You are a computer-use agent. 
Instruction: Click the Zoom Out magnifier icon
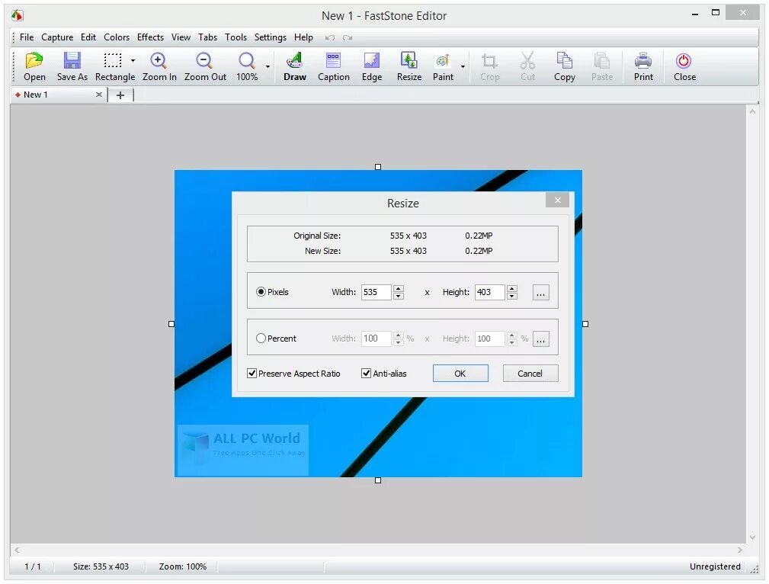(204, 60)
